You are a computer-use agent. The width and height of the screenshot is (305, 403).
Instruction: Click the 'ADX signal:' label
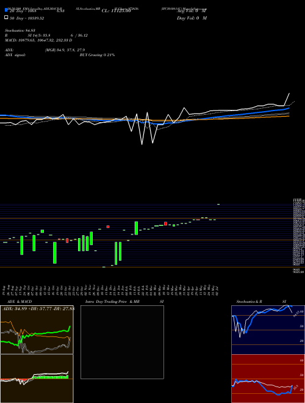pos(15,55)
